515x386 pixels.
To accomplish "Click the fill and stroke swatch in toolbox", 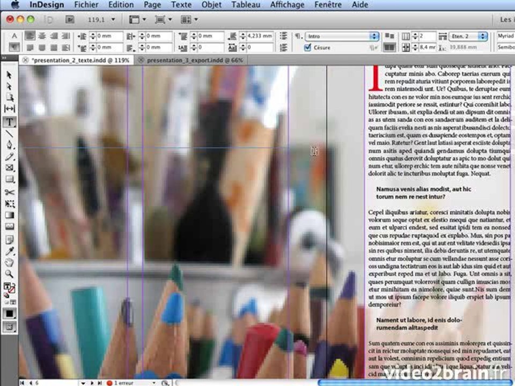I will 9,288.
